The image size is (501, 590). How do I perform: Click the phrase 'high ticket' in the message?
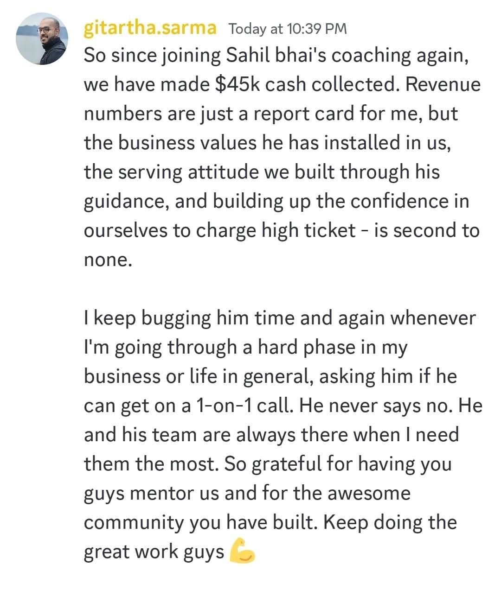(308, 230)
